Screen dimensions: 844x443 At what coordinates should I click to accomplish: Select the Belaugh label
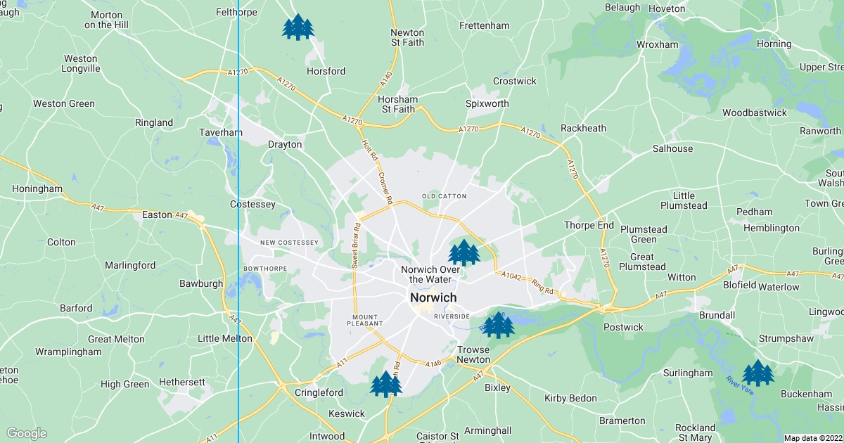point(623,7)
